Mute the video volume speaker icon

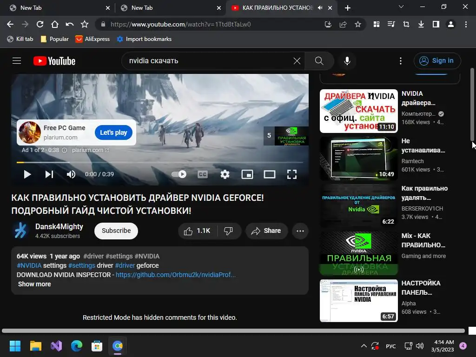tap(71, 174)
